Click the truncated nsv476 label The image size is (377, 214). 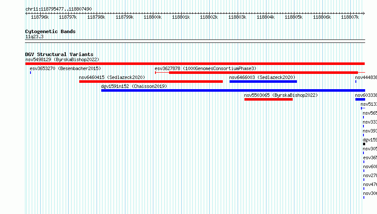coord(370,184)
